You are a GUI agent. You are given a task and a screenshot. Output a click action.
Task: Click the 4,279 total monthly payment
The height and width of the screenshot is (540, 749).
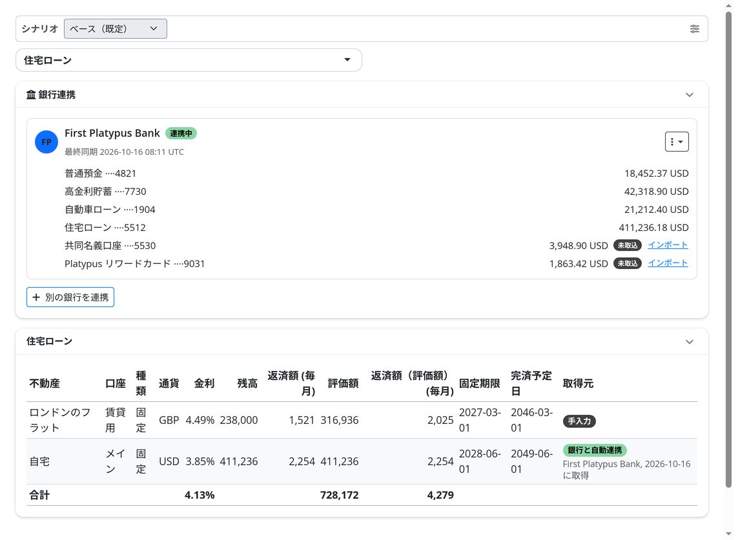pos(440,495)
